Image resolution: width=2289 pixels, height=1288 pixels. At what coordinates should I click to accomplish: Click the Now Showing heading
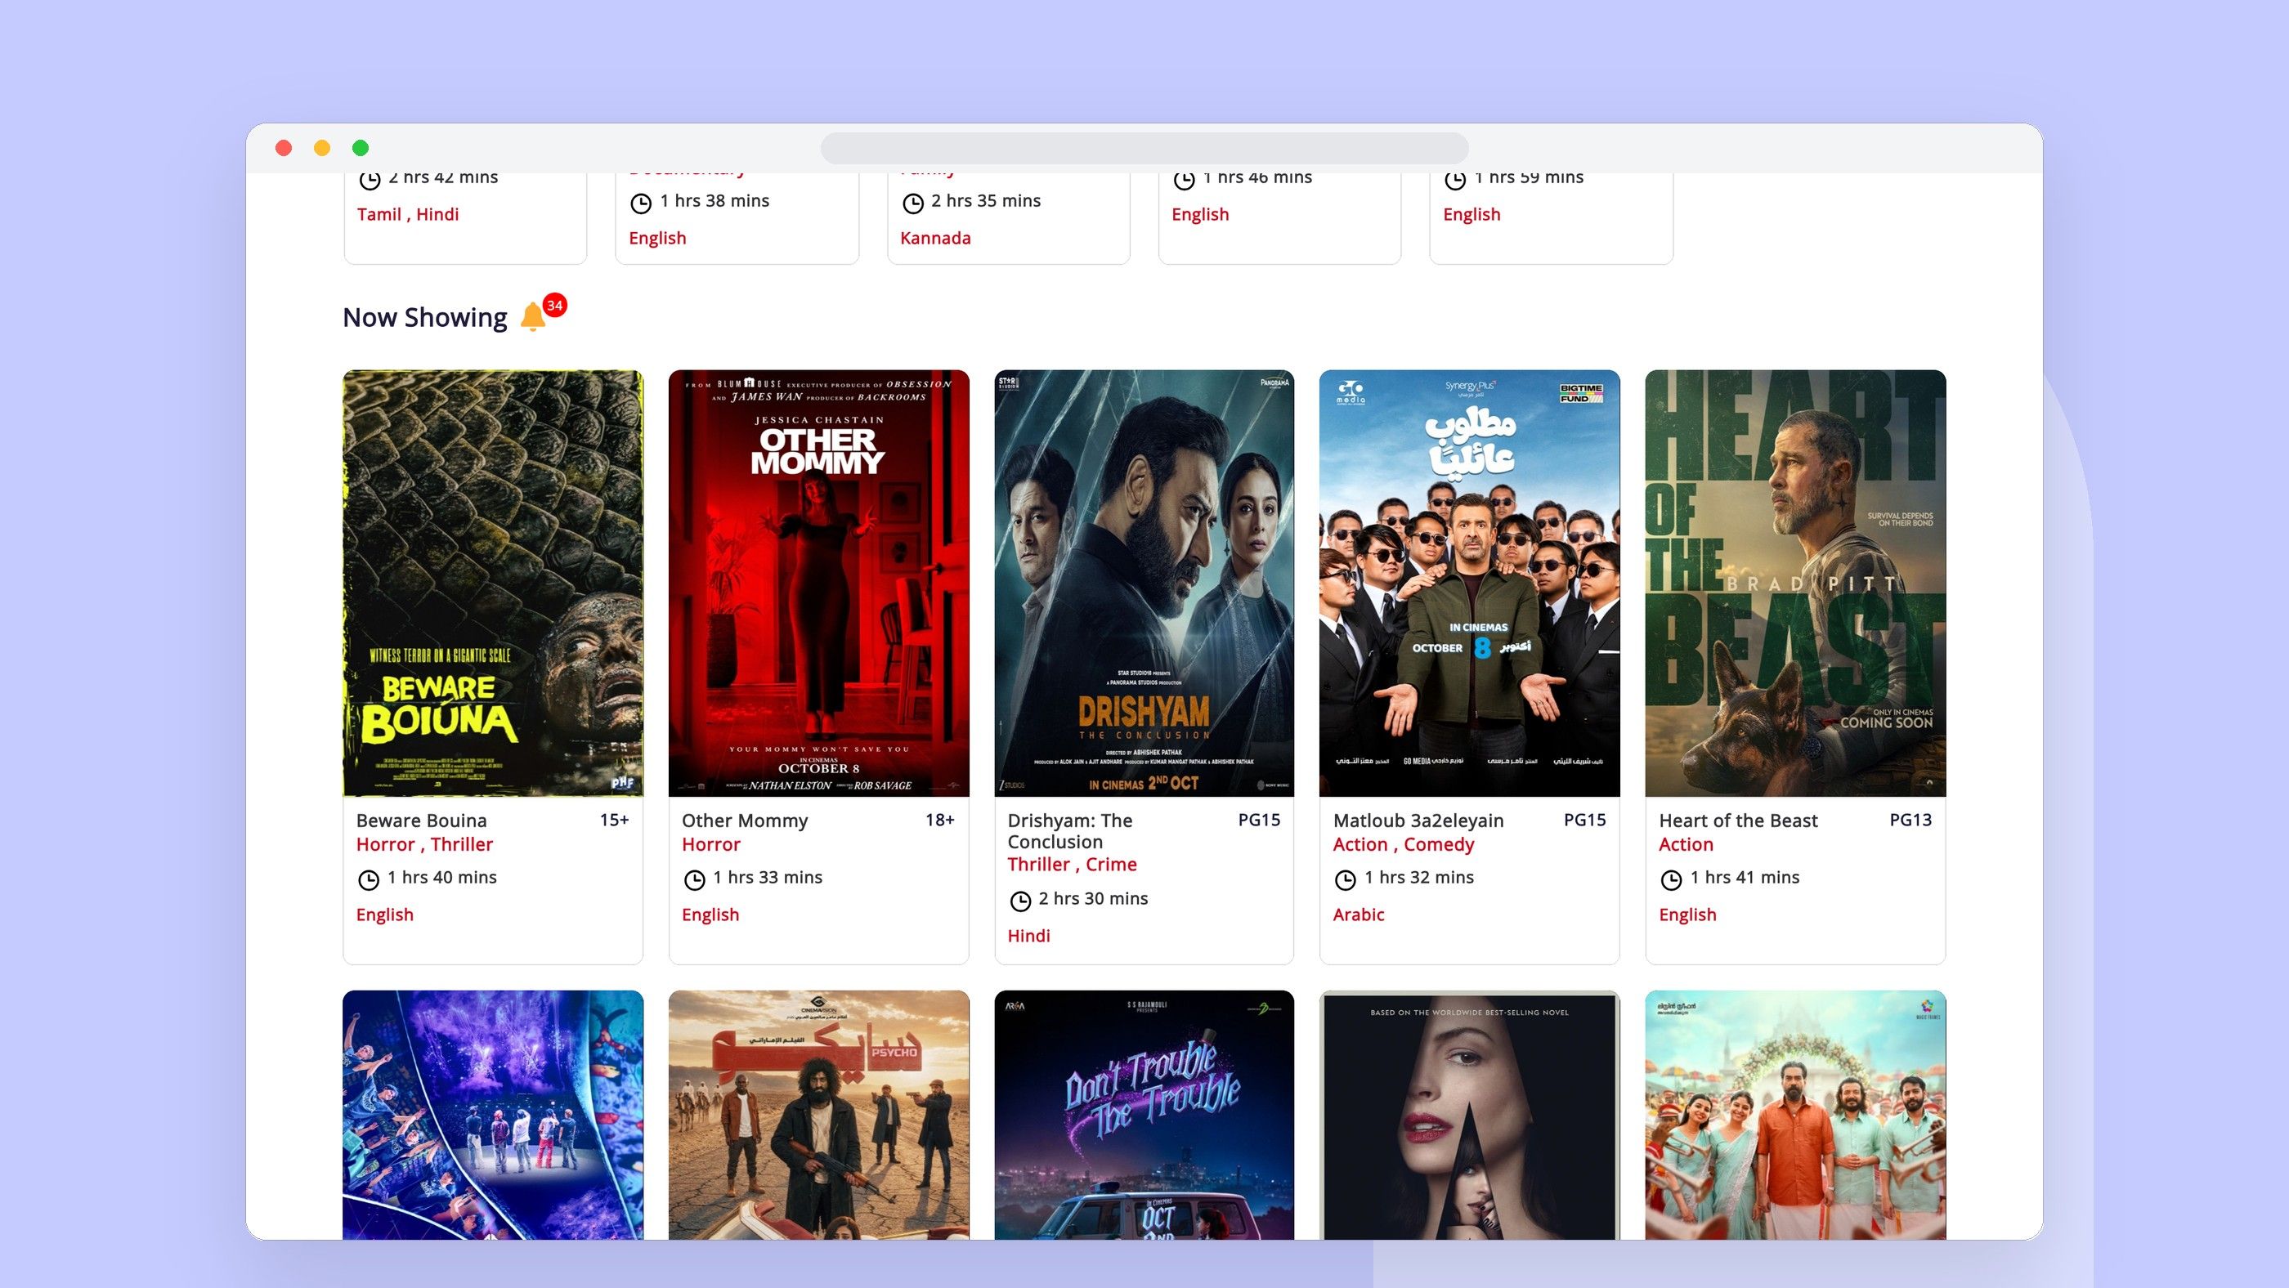(x=425, y=317)
